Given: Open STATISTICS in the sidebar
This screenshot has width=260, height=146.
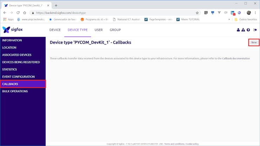Looking at the screenshot, I should coord(23,69).
